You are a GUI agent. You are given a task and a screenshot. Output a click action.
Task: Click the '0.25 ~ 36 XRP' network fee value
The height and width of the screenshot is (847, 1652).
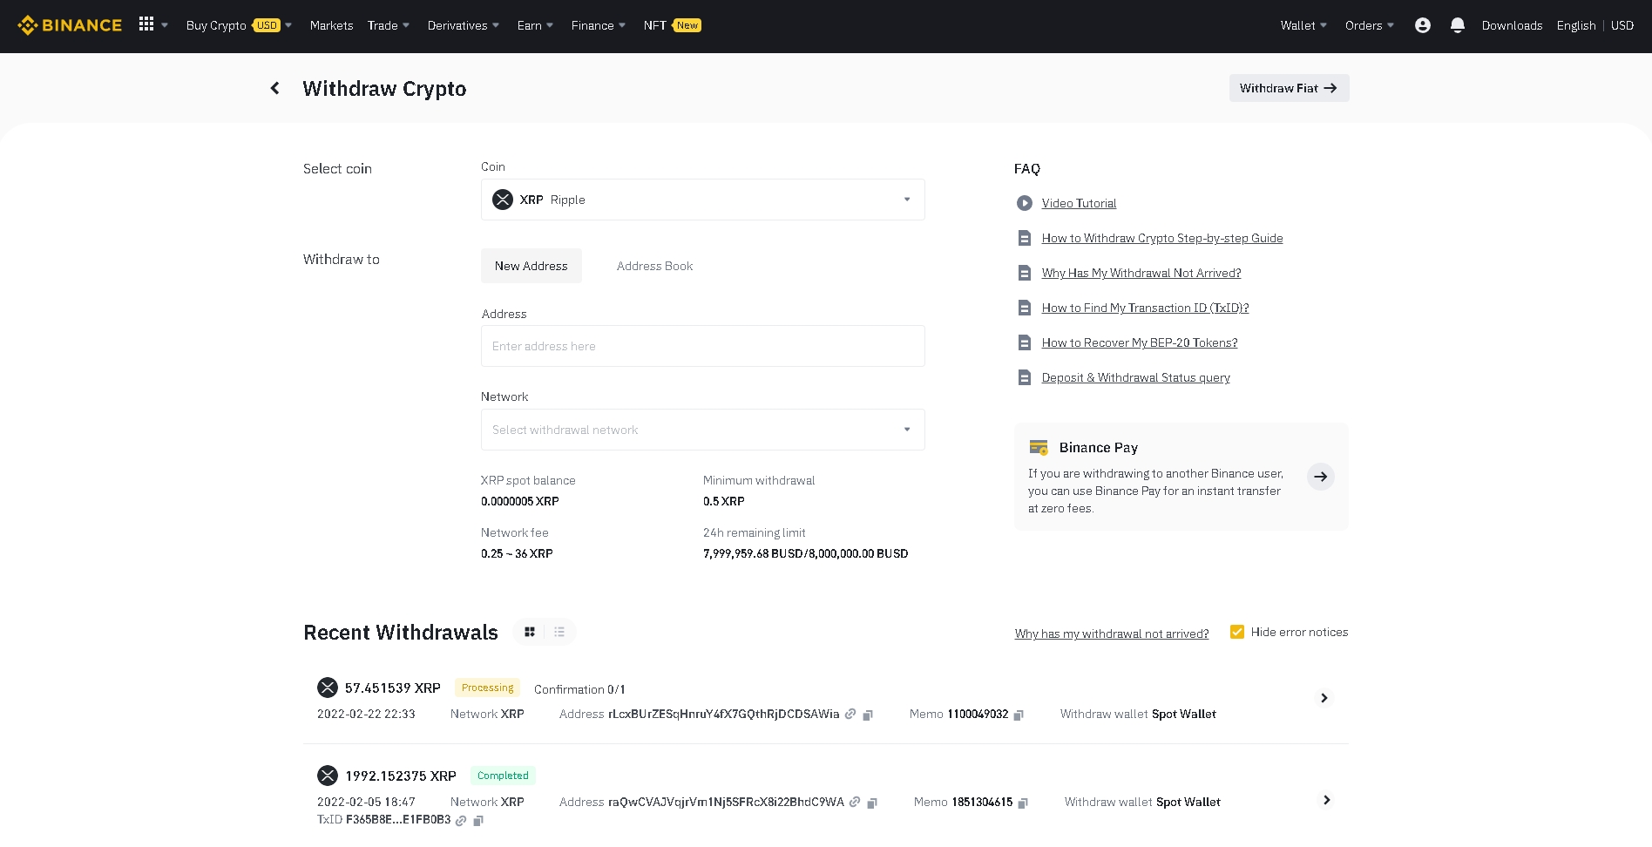[517, 553]
